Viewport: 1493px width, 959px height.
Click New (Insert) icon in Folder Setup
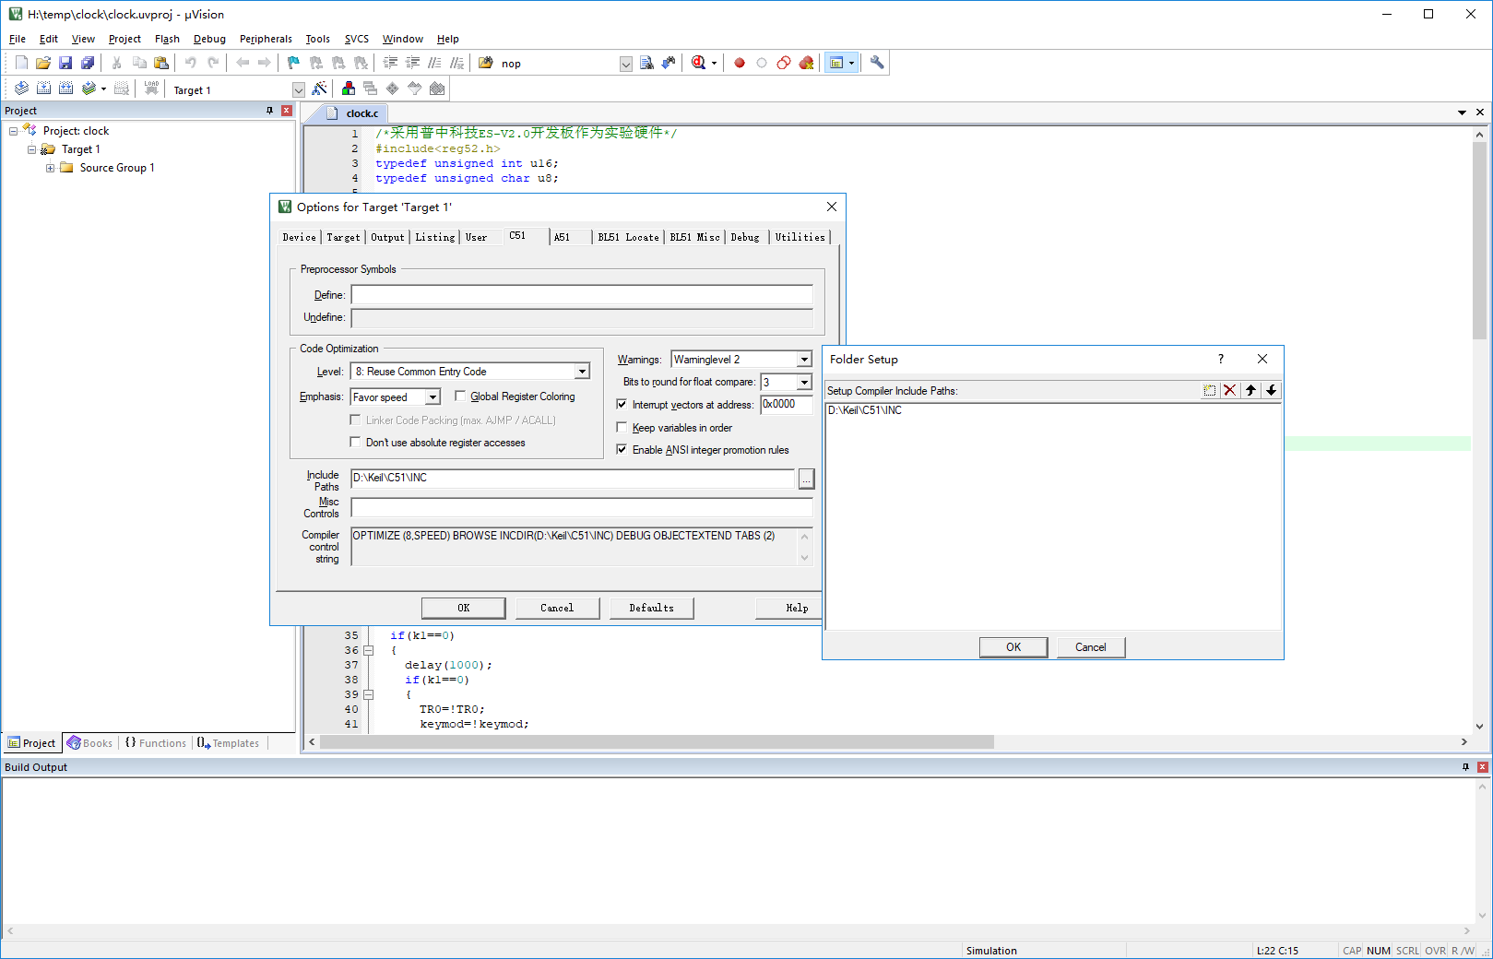click(1209, 390)
